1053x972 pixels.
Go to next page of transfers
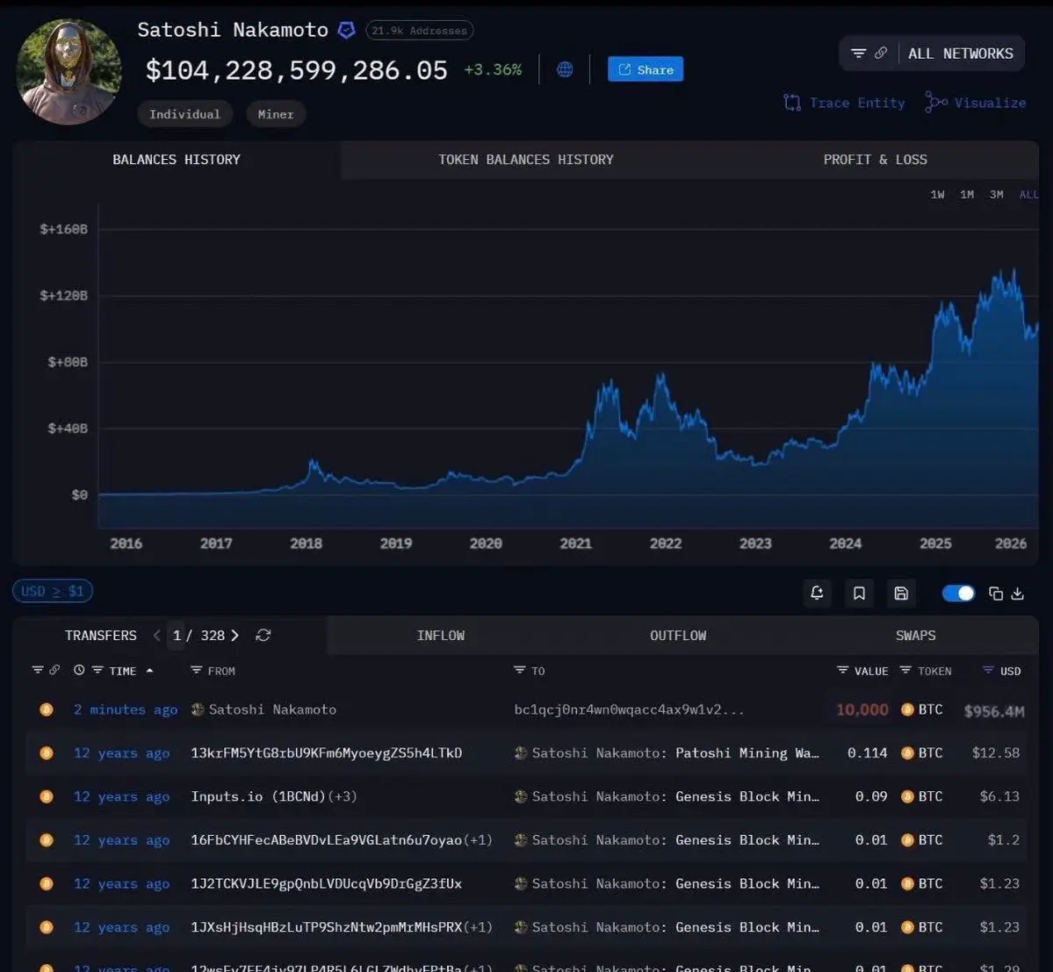235,635
